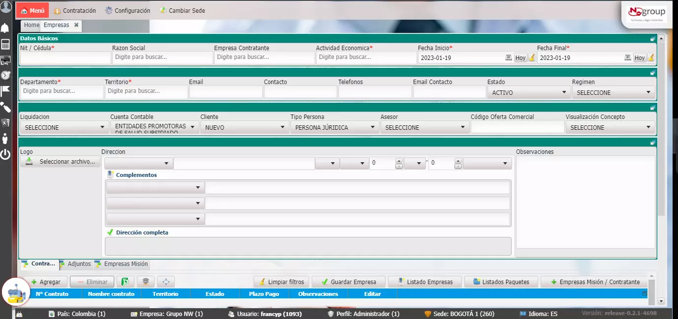The width and height of the screenshot is (678, 319).
Task: Collapse the Datos Básicos panel header icon
Action: [652, 38]
